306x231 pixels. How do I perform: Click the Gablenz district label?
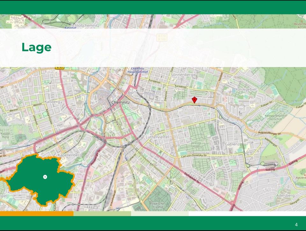click(232, 144)
